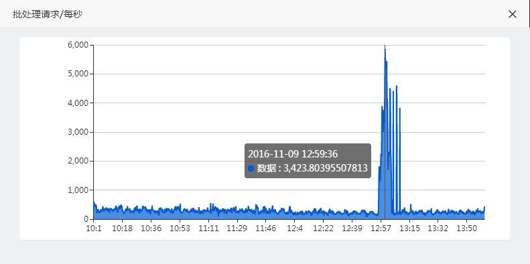Select the 13:15 time axis label
Image resolution: width=530 pixels, height=264 pixels.
(x=409, y=228)
